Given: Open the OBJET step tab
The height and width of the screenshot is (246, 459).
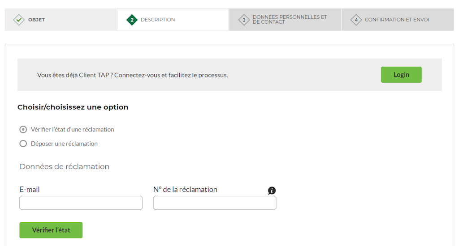Looking at the screenshot, I should tap(61, 20).
